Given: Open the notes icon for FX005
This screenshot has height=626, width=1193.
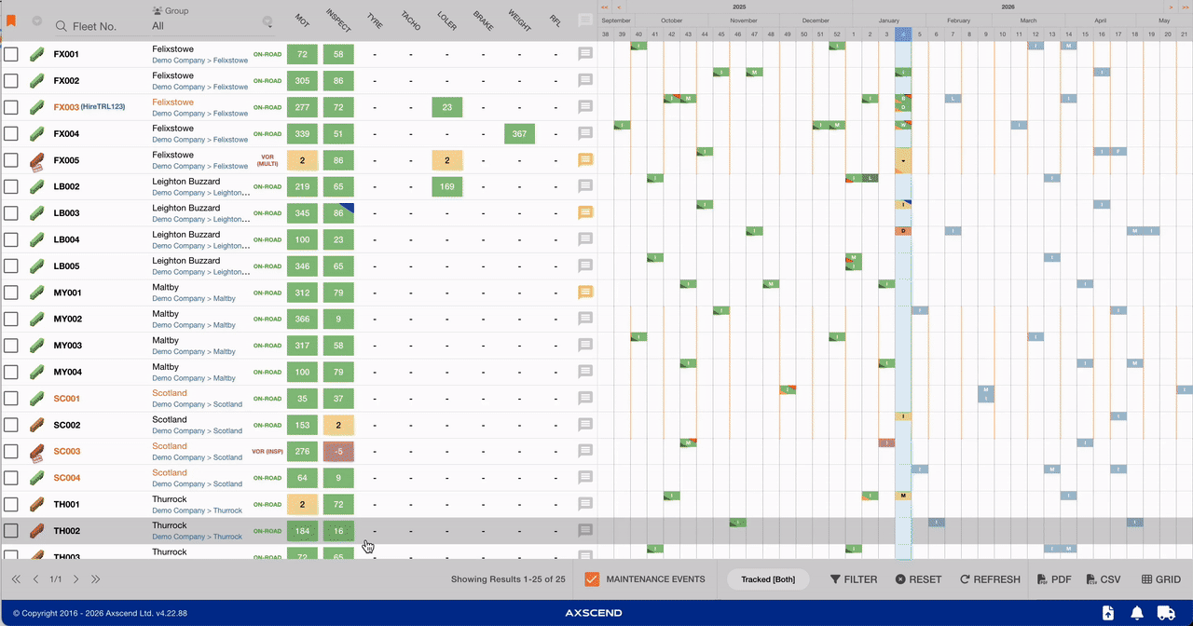Looking at the screenshot, I should (x=585, y=159).
